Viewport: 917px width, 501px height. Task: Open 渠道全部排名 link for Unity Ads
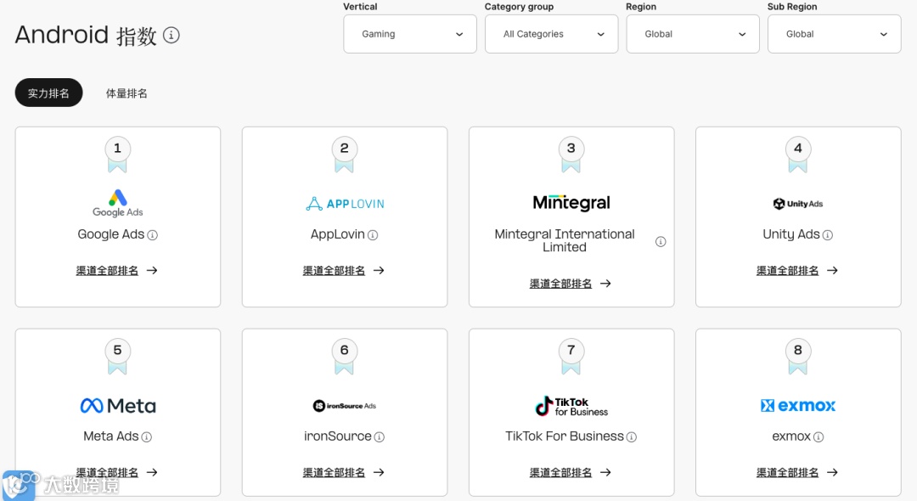[797, 271]
